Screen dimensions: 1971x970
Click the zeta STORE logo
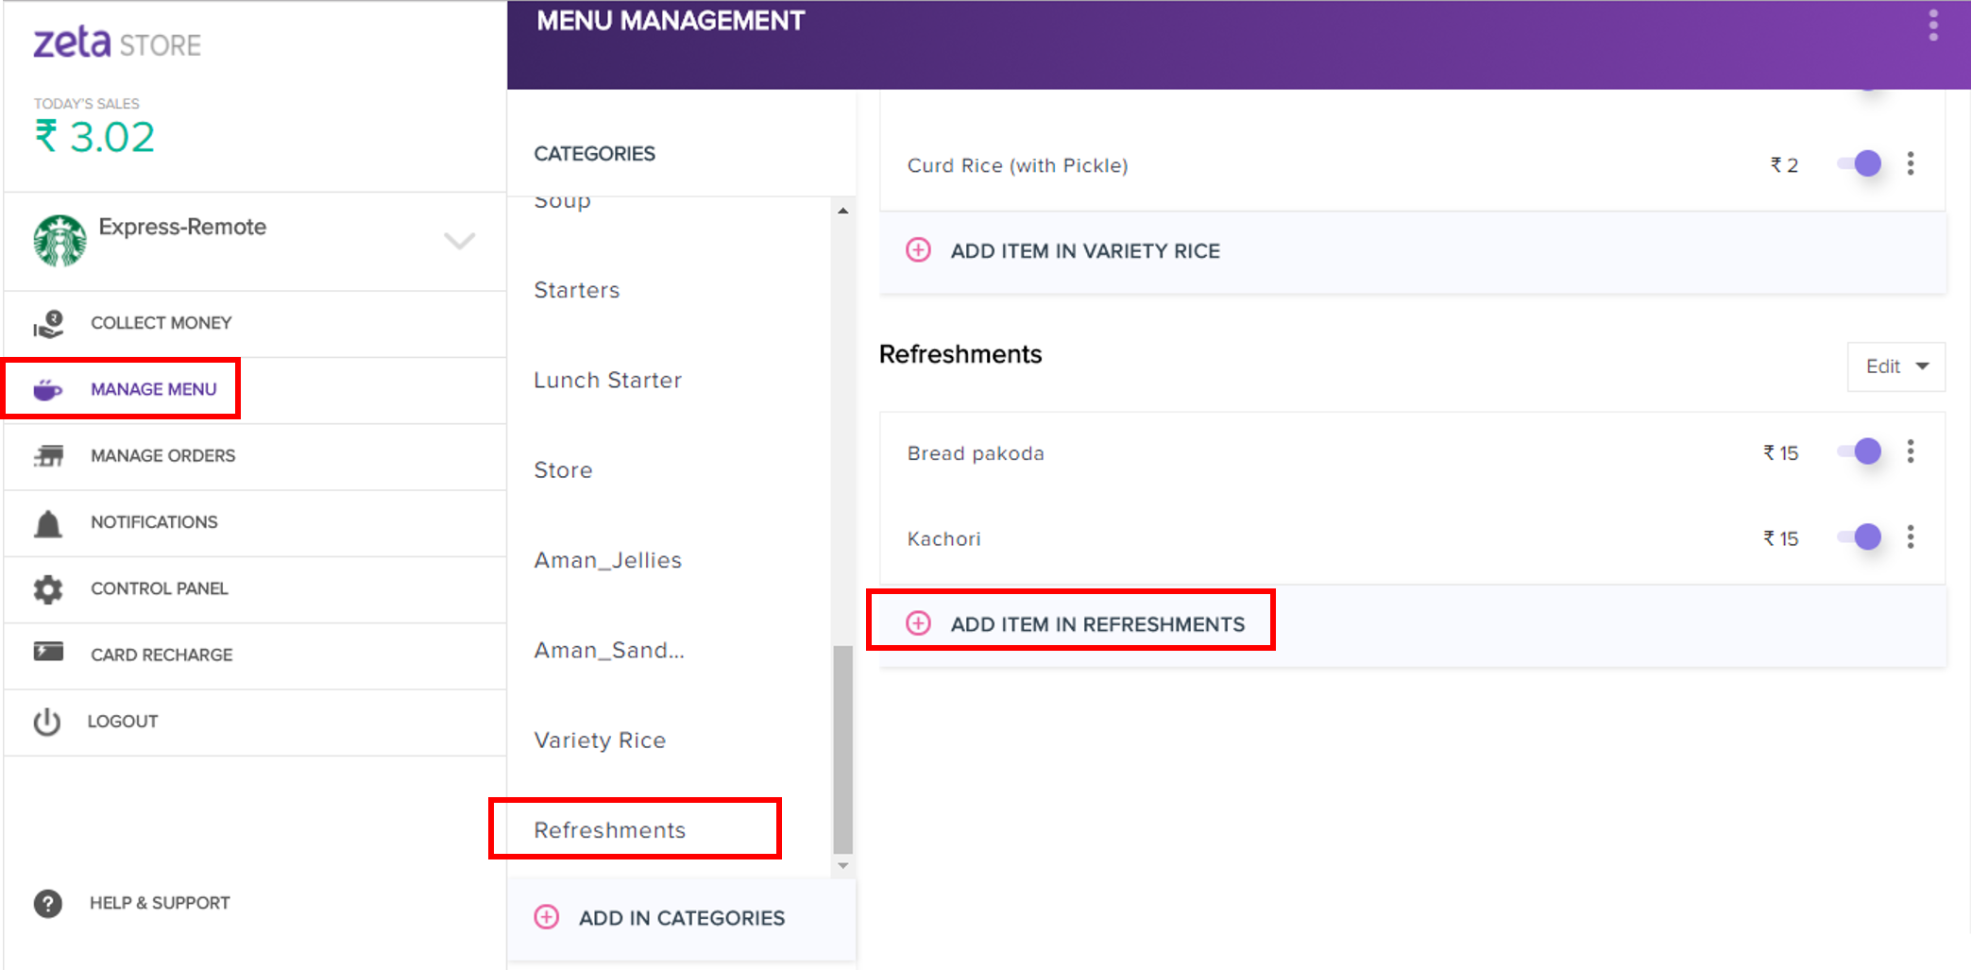pyautogui.click(x=117, y=43)
